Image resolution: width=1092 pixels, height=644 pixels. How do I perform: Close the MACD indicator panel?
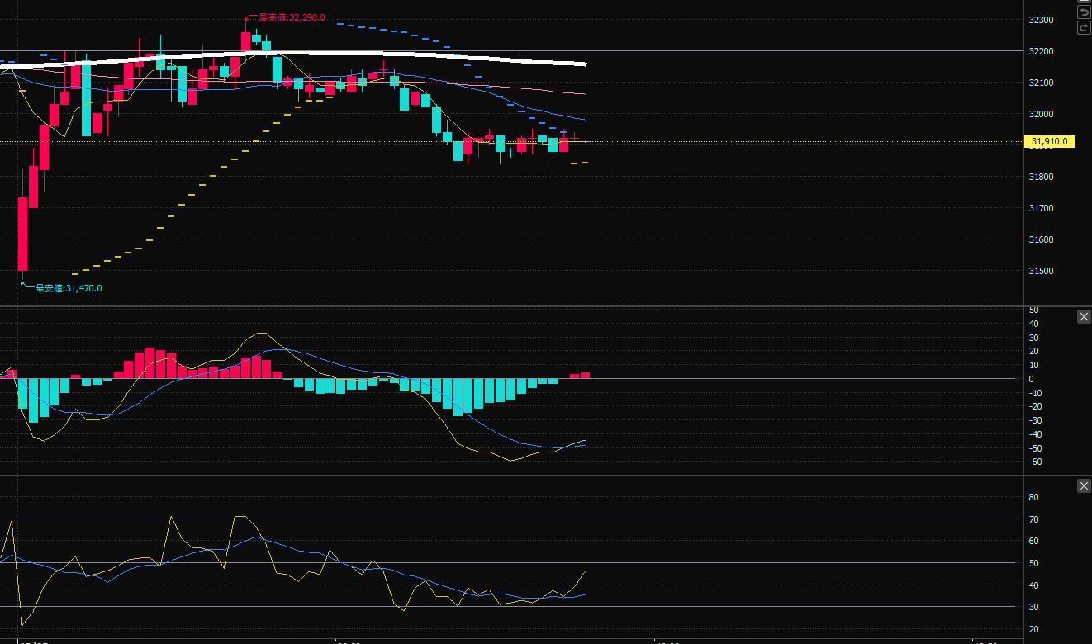[1084, 317]
